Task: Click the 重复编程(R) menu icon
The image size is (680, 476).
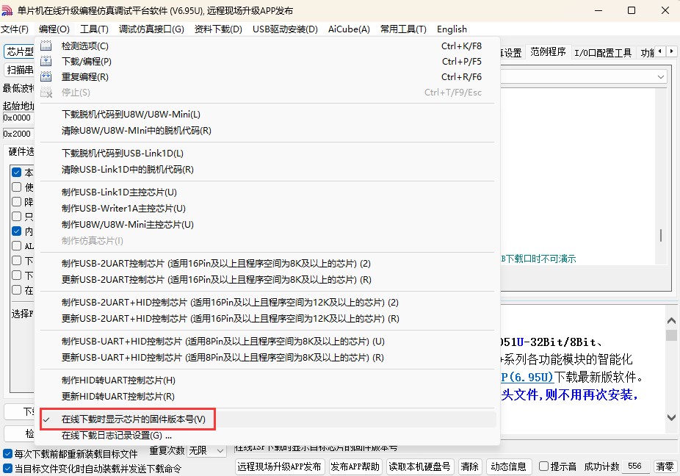Action: point(46,77)
